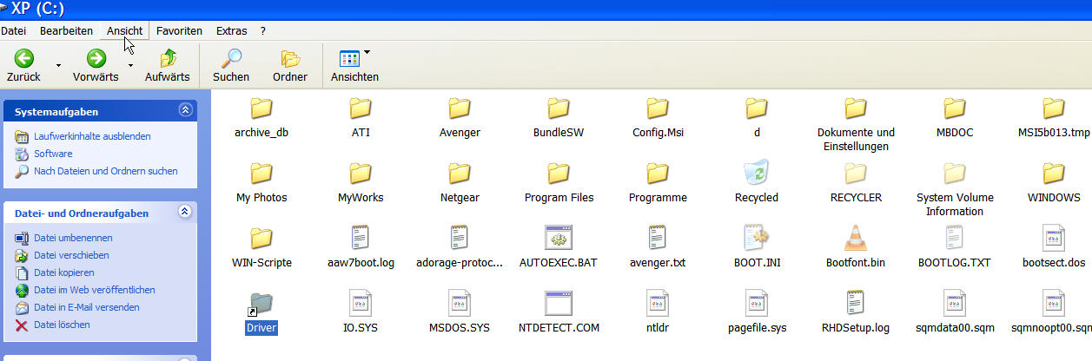This screenshot has width=1092, height=361.
Task: Go back with the Zurück button
Action: tap(23, 66)
